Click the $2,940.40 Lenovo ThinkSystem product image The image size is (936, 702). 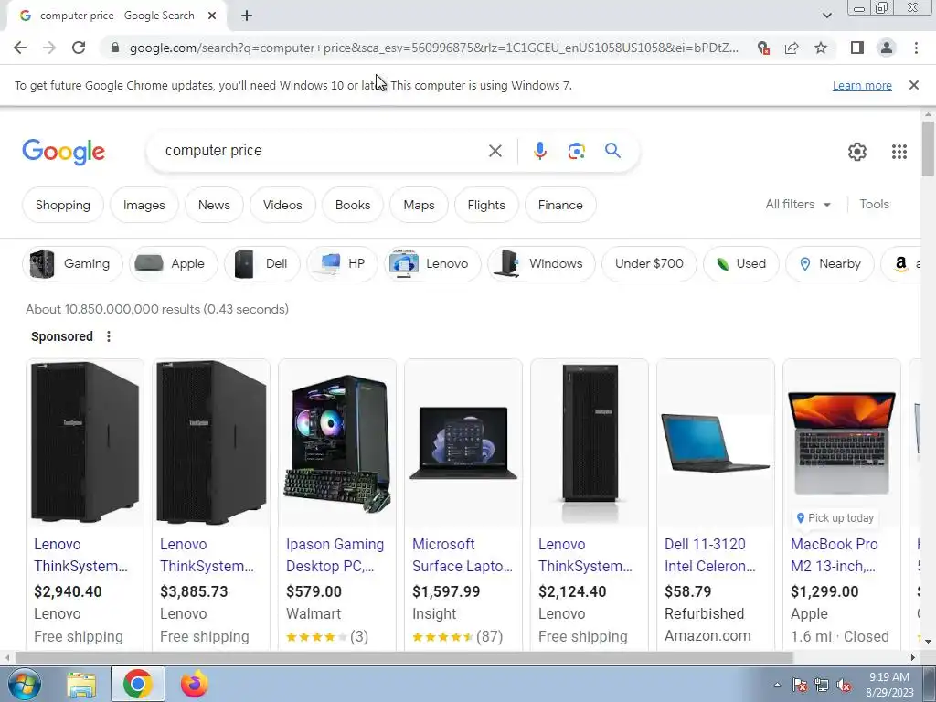pos(85,441)
